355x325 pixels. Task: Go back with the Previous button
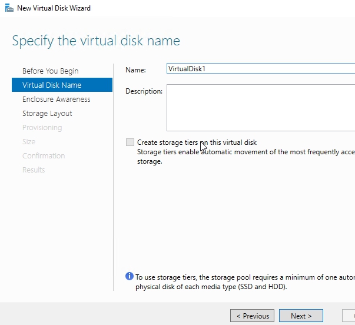[x=253, y=316]
